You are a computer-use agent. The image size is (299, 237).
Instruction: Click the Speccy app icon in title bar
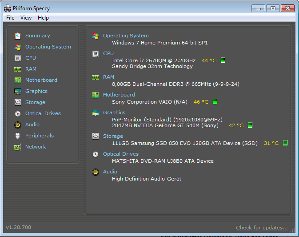[x=8, y=8]
